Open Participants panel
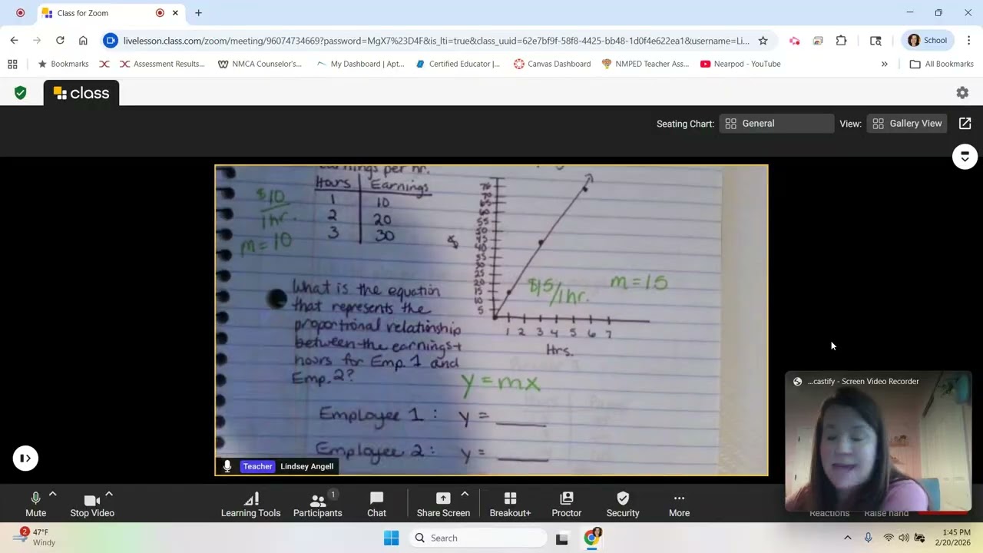 tap(317, 505)
